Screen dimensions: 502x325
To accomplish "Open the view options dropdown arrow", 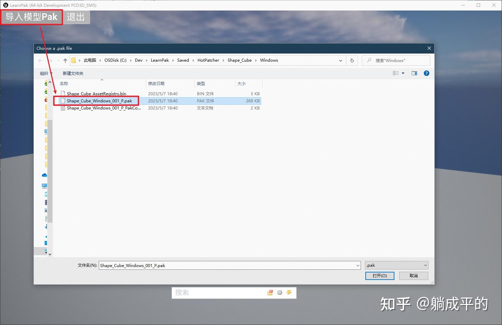I will 403,73.
